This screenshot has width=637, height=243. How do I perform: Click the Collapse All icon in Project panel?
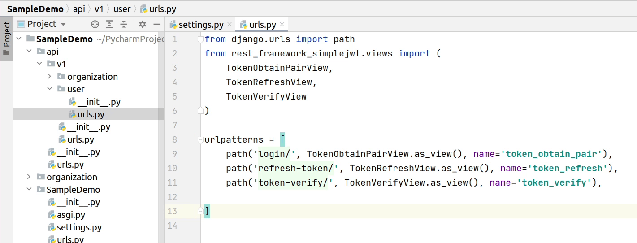click(x=124, y=24)
